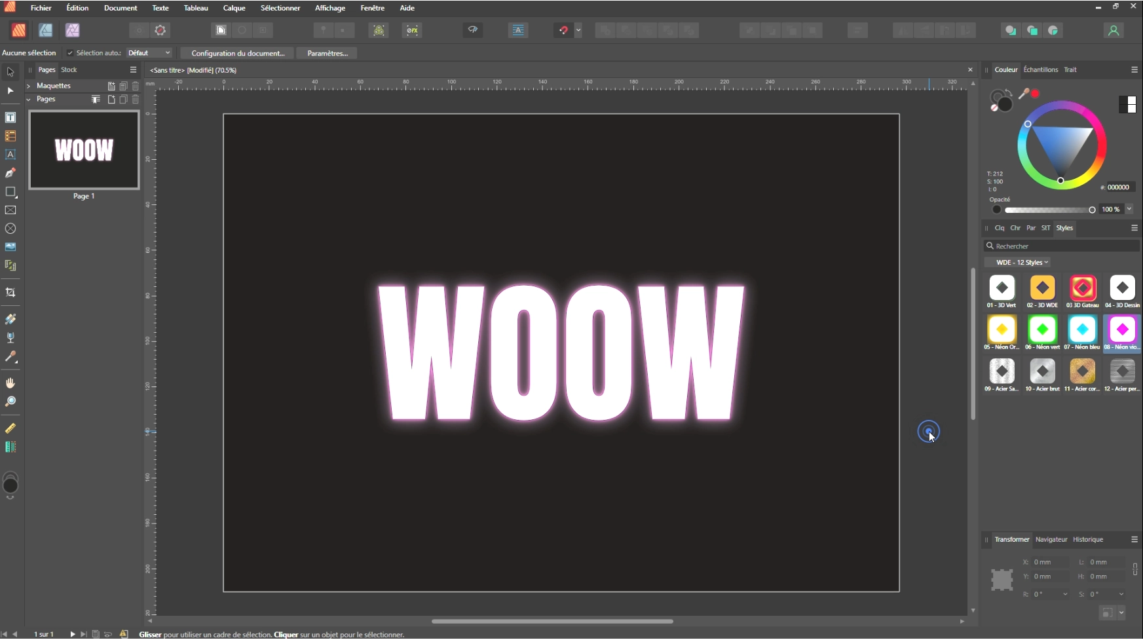Click Configuration du document button
Viewport: 1143px width, 640px height.
238,53
